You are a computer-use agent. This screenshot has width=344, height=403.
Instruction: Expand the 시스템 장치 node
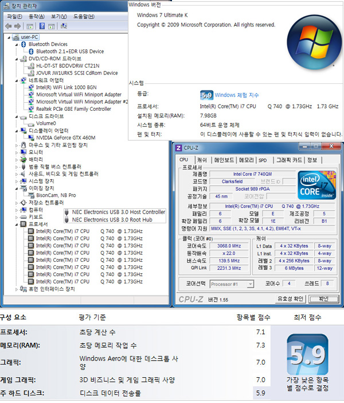(17, 181)
